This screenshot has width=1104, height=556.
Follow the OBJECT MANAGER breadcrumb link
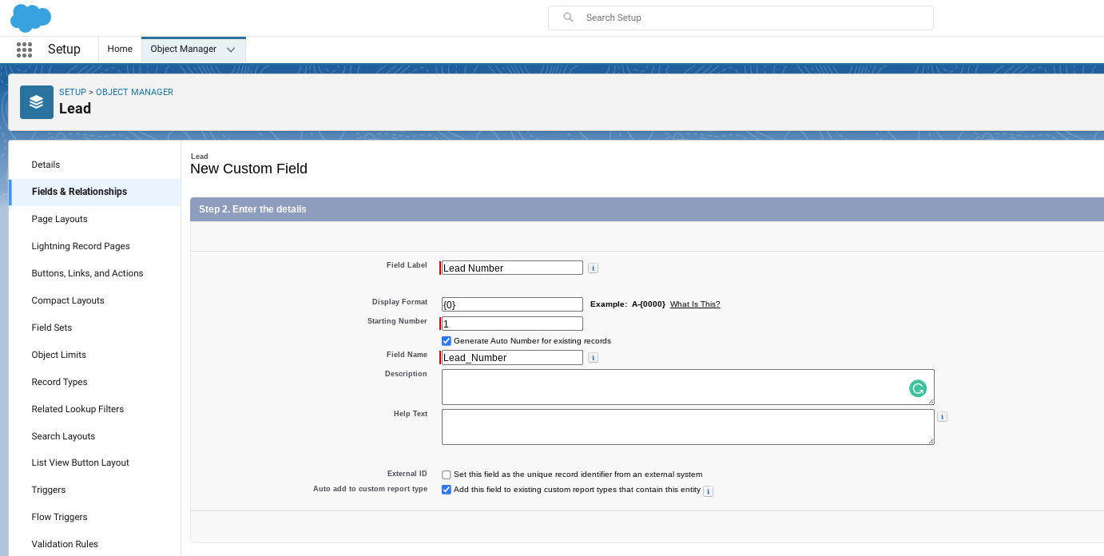coord(134,92)
